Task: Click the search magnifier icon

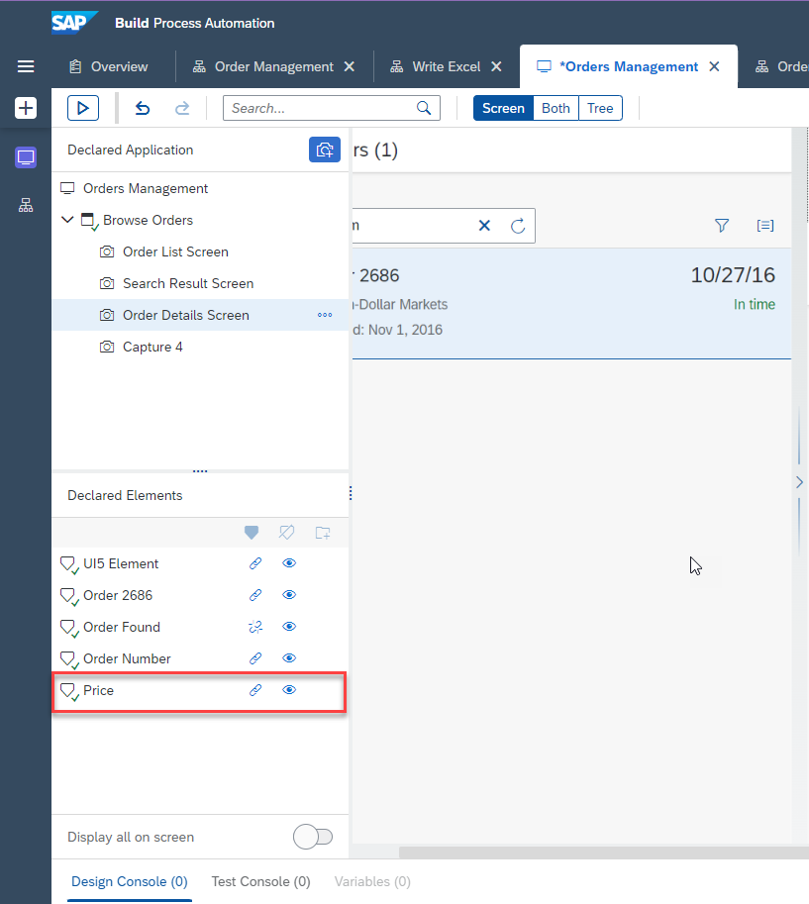Action: click(x=424, y=108)
